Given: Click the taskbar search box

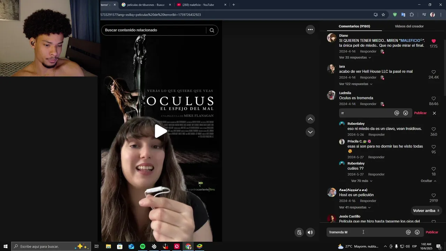Looking at the screenshot, I should click(x=51, y=246).
